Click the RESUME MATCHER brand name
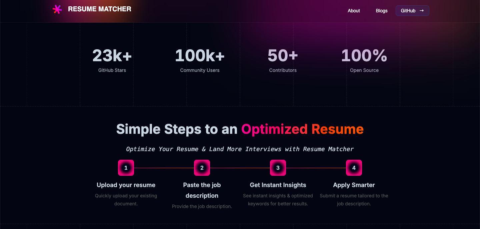480x229 pixels. [x=100, y=9]
